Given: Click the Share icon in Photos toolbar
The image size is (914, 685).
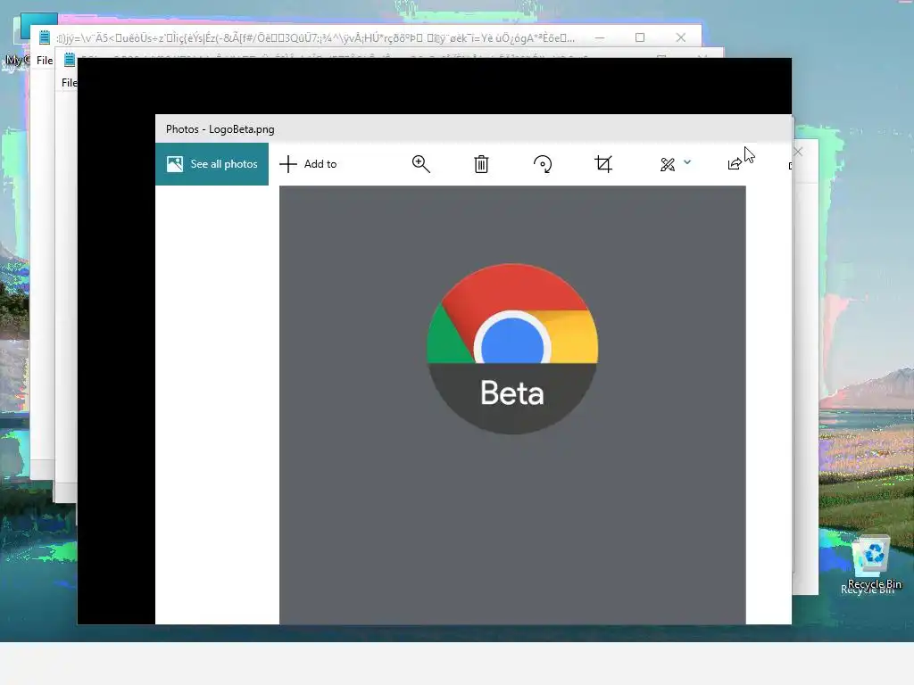Looking at the screenshot, I should point(735,164).
